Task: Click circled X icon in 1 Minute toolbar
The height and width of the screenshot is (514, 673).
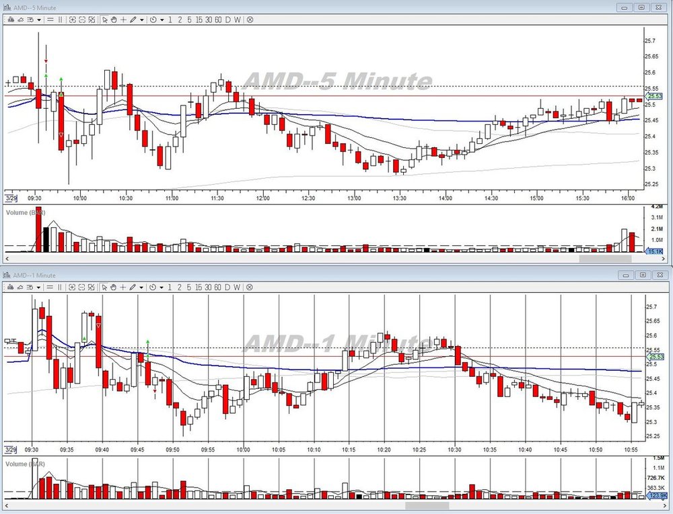Action: (250, 287)
